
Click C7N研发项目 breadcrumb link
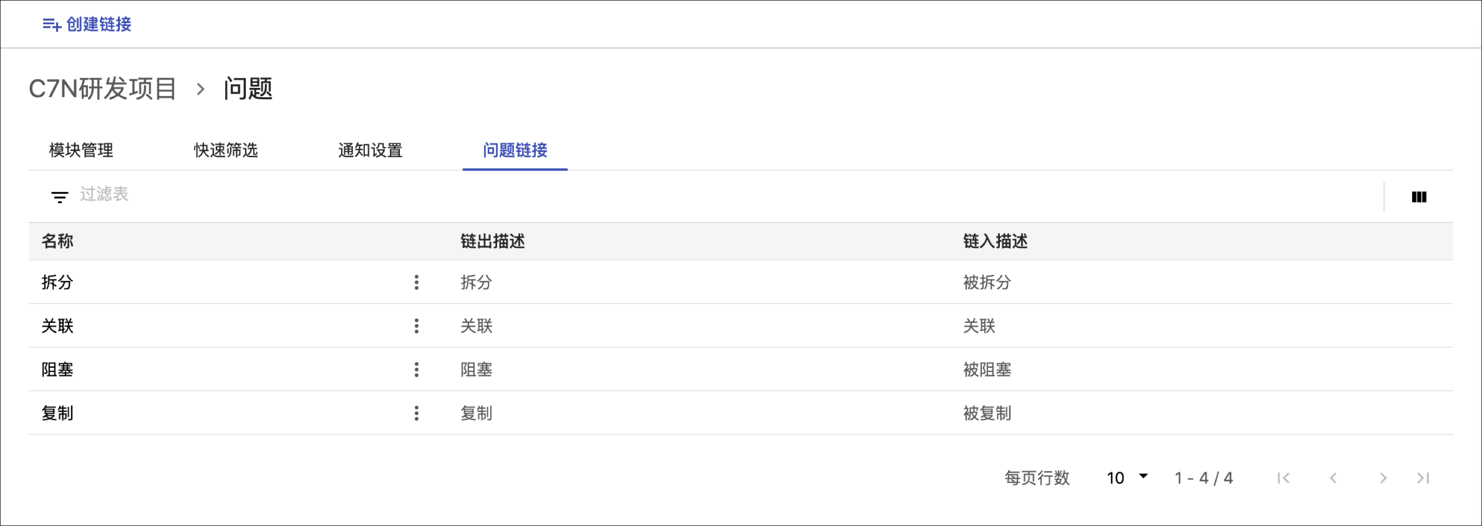point(103,89)
